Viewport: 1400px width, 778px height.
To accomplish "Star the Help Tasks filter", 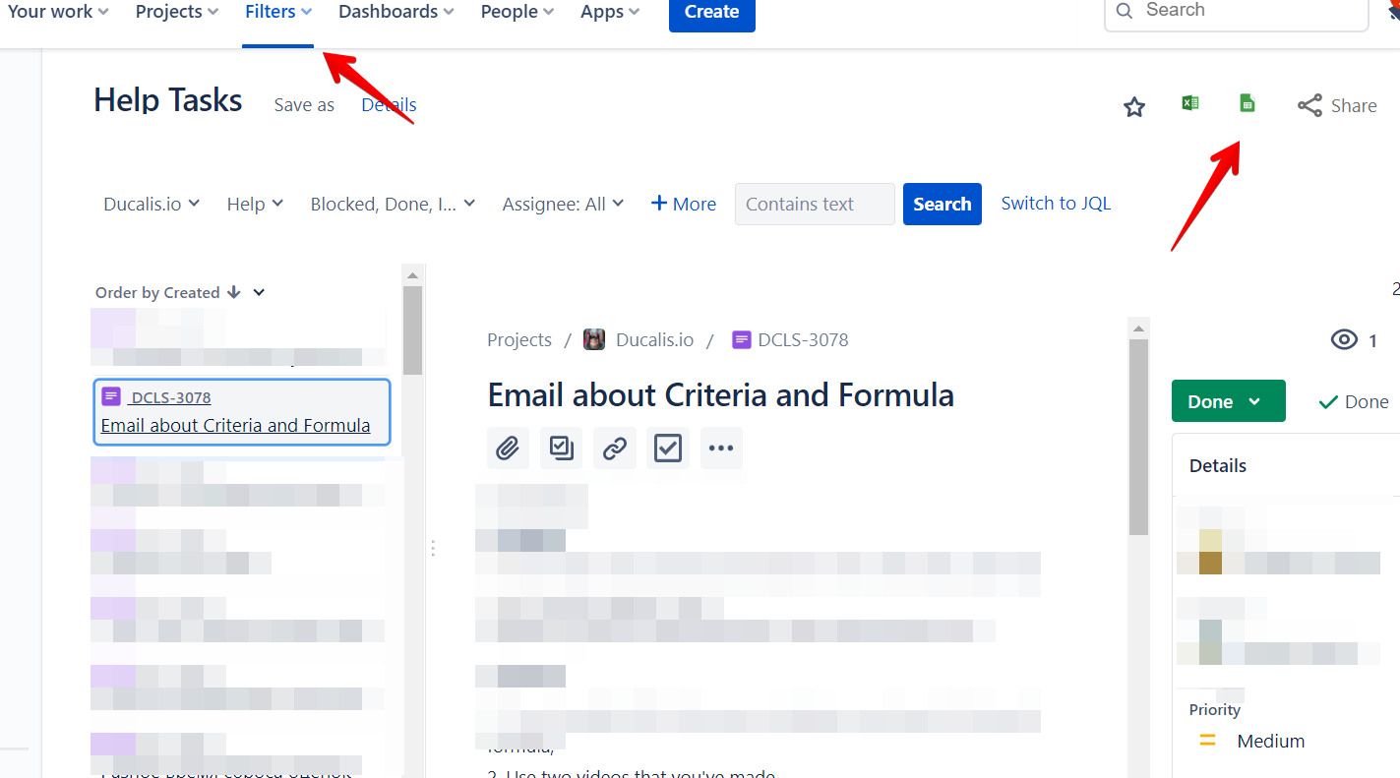I will (1134, 107).
